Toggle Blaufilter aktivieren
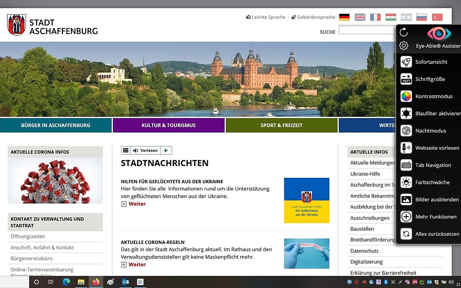 point(406,114)
